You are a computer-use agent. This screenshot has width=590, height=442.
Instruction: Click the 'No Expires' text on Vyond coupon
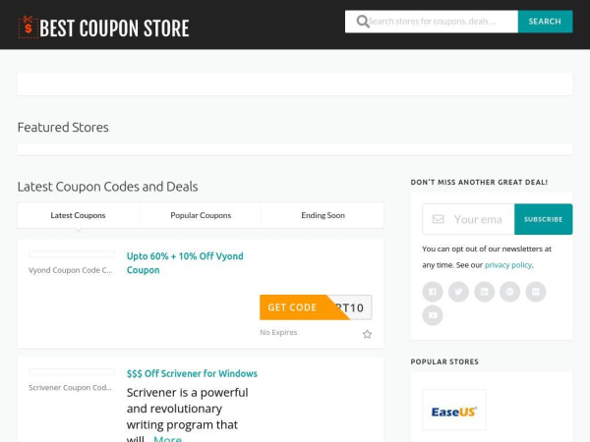pos(278,332)
